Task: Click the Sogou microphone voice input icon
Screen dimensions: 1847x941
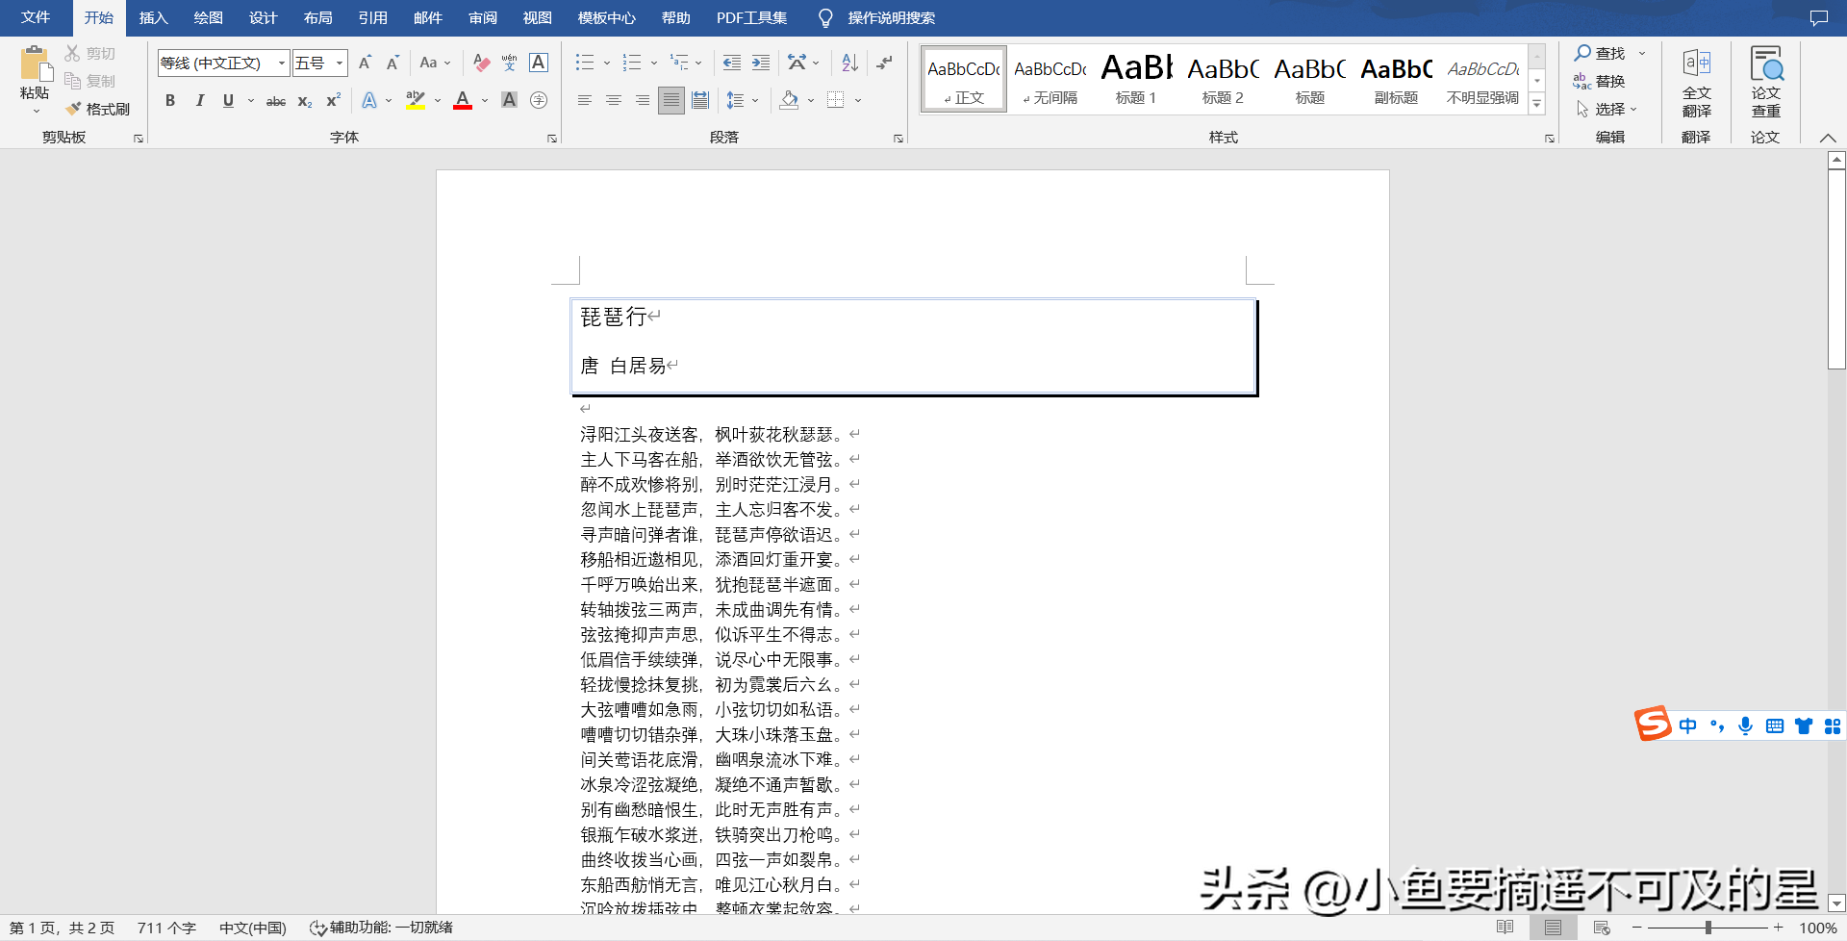Action: pos(1745,726)
